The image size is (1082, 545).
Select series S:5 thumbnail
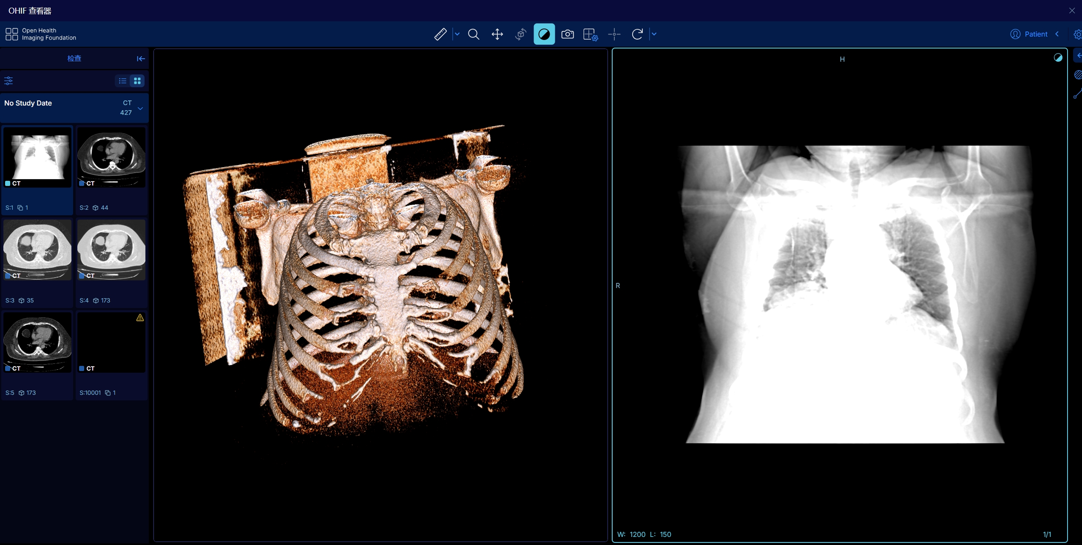click(37, 342)
